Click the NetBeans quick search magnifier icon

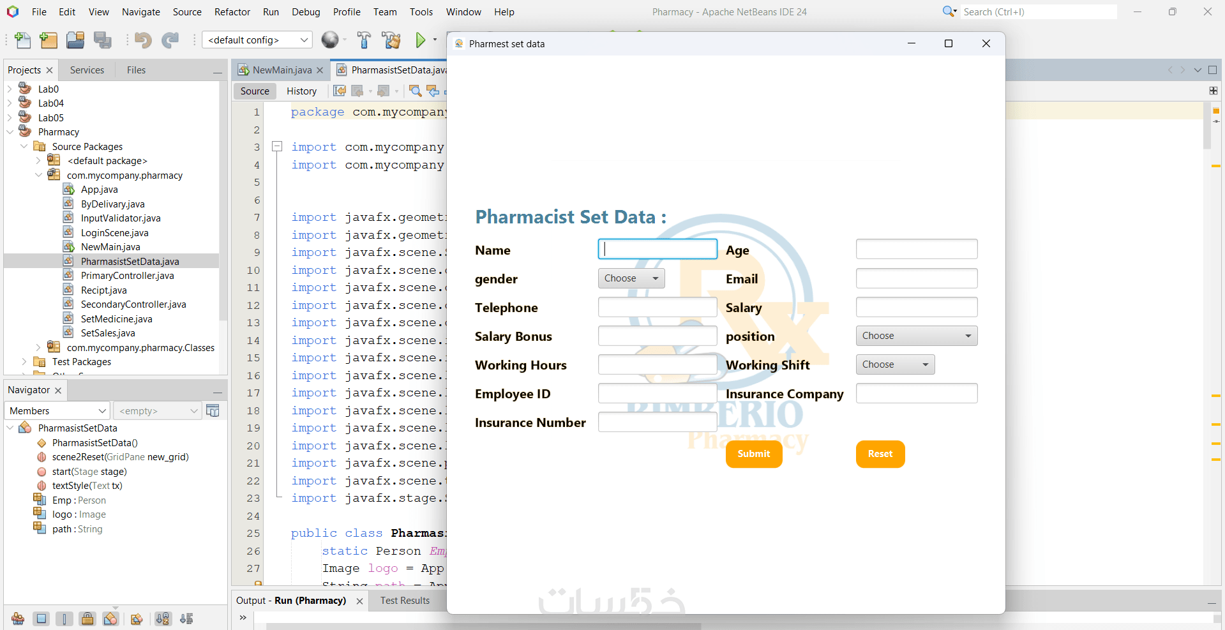click(949, 11)
